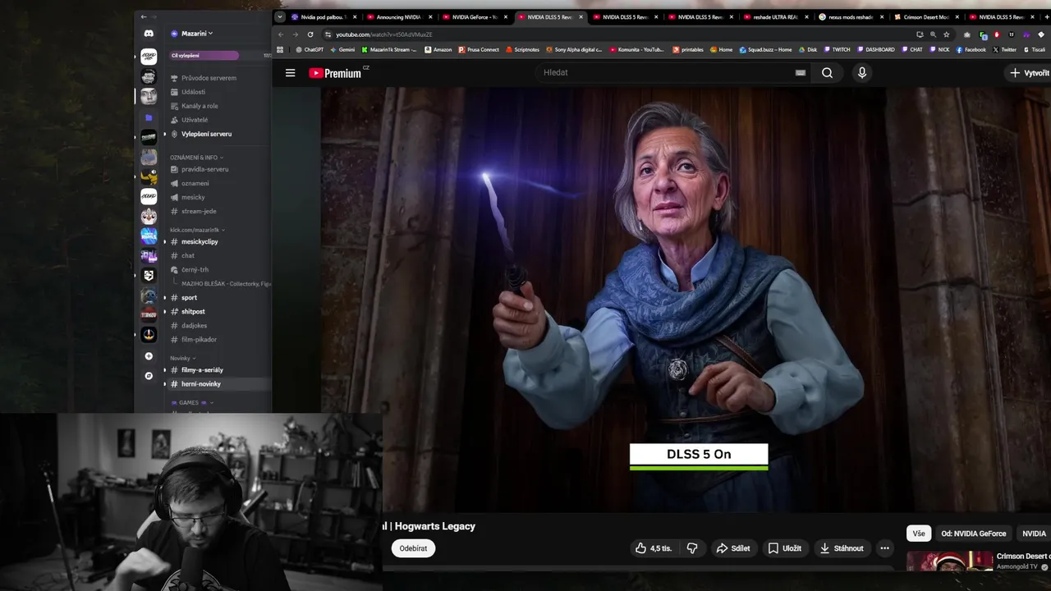The width and height of the screenshot is (1051, 591).
Task: Click the Odebírat subscribe button
Action: (413, 548)
